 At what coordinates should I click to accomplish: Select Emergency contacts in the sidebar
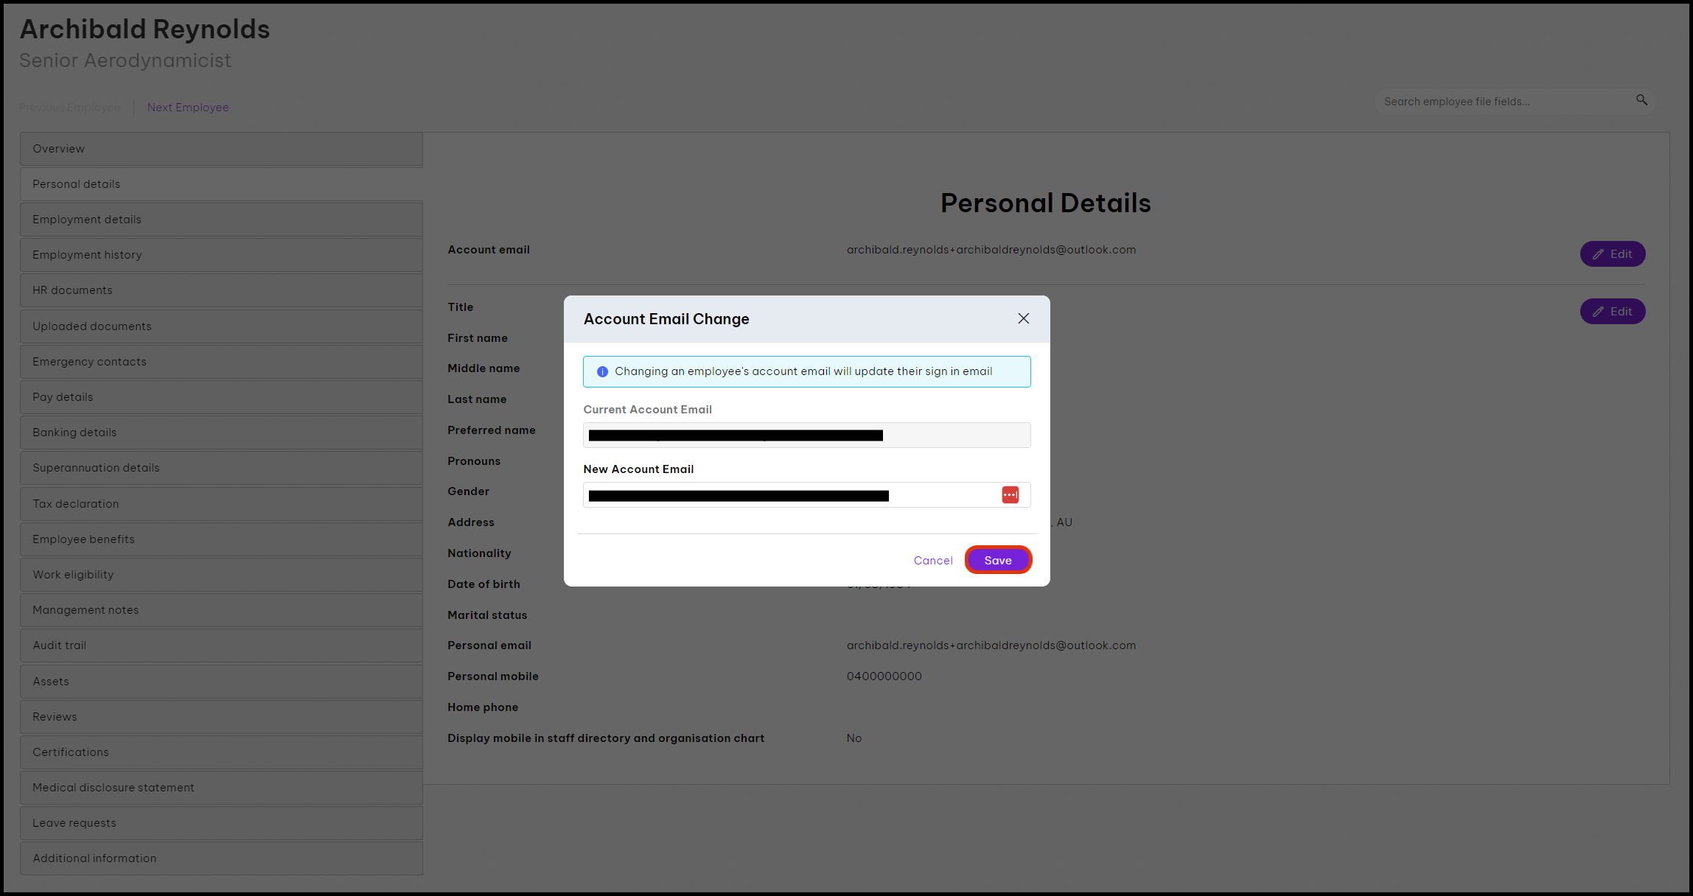point(221,362)
